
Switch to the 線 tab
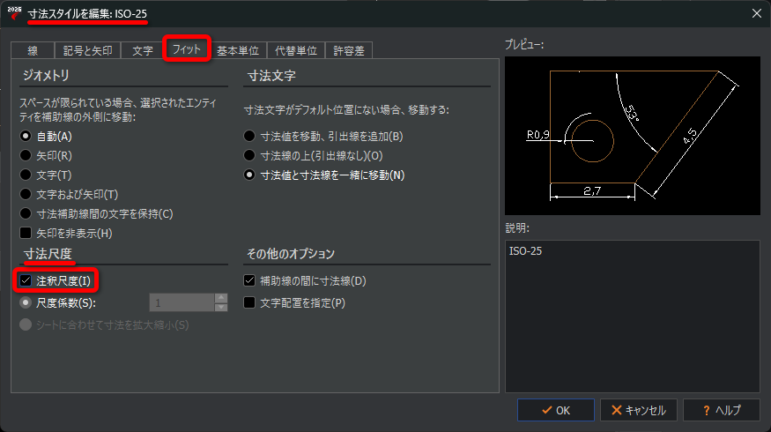pos(33,50)
